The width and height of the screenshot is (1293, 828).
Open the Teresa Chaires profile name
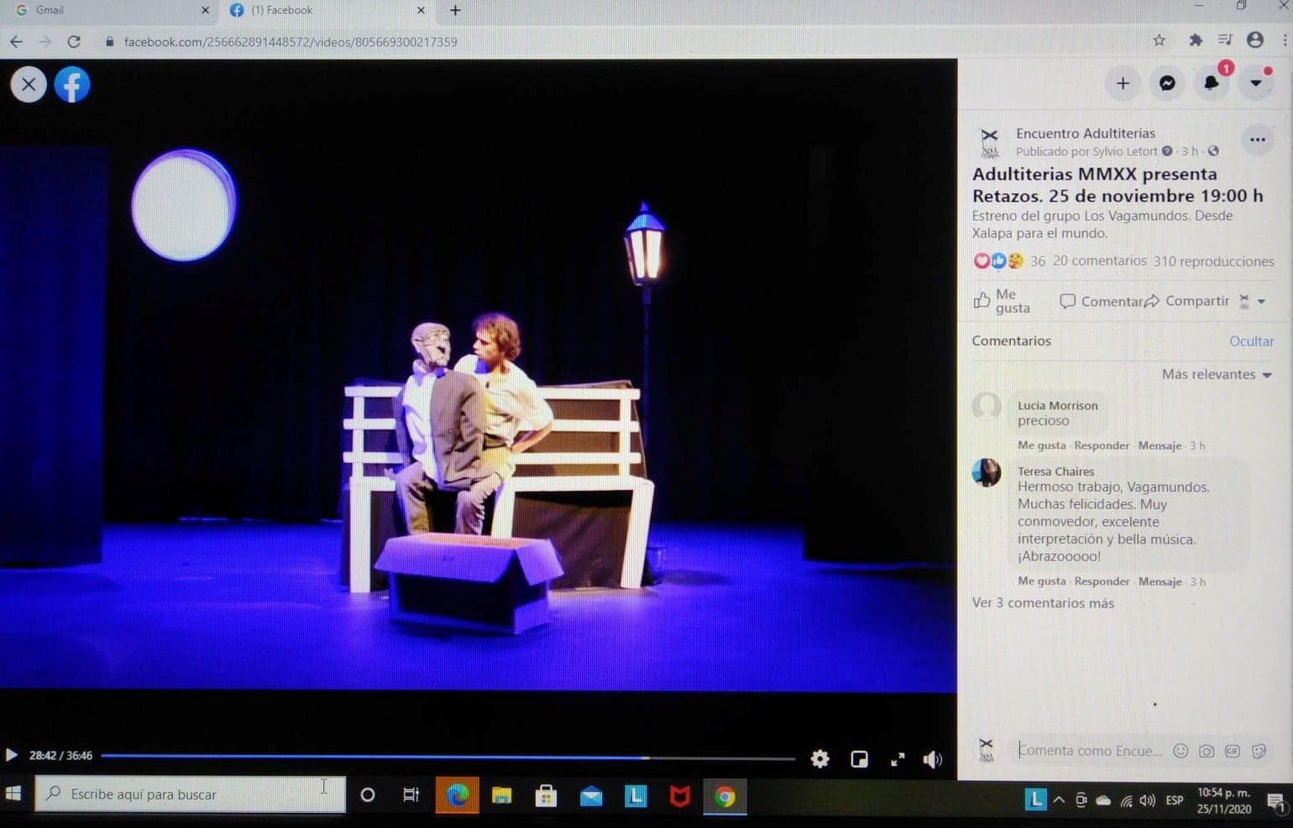[1056, 471]
